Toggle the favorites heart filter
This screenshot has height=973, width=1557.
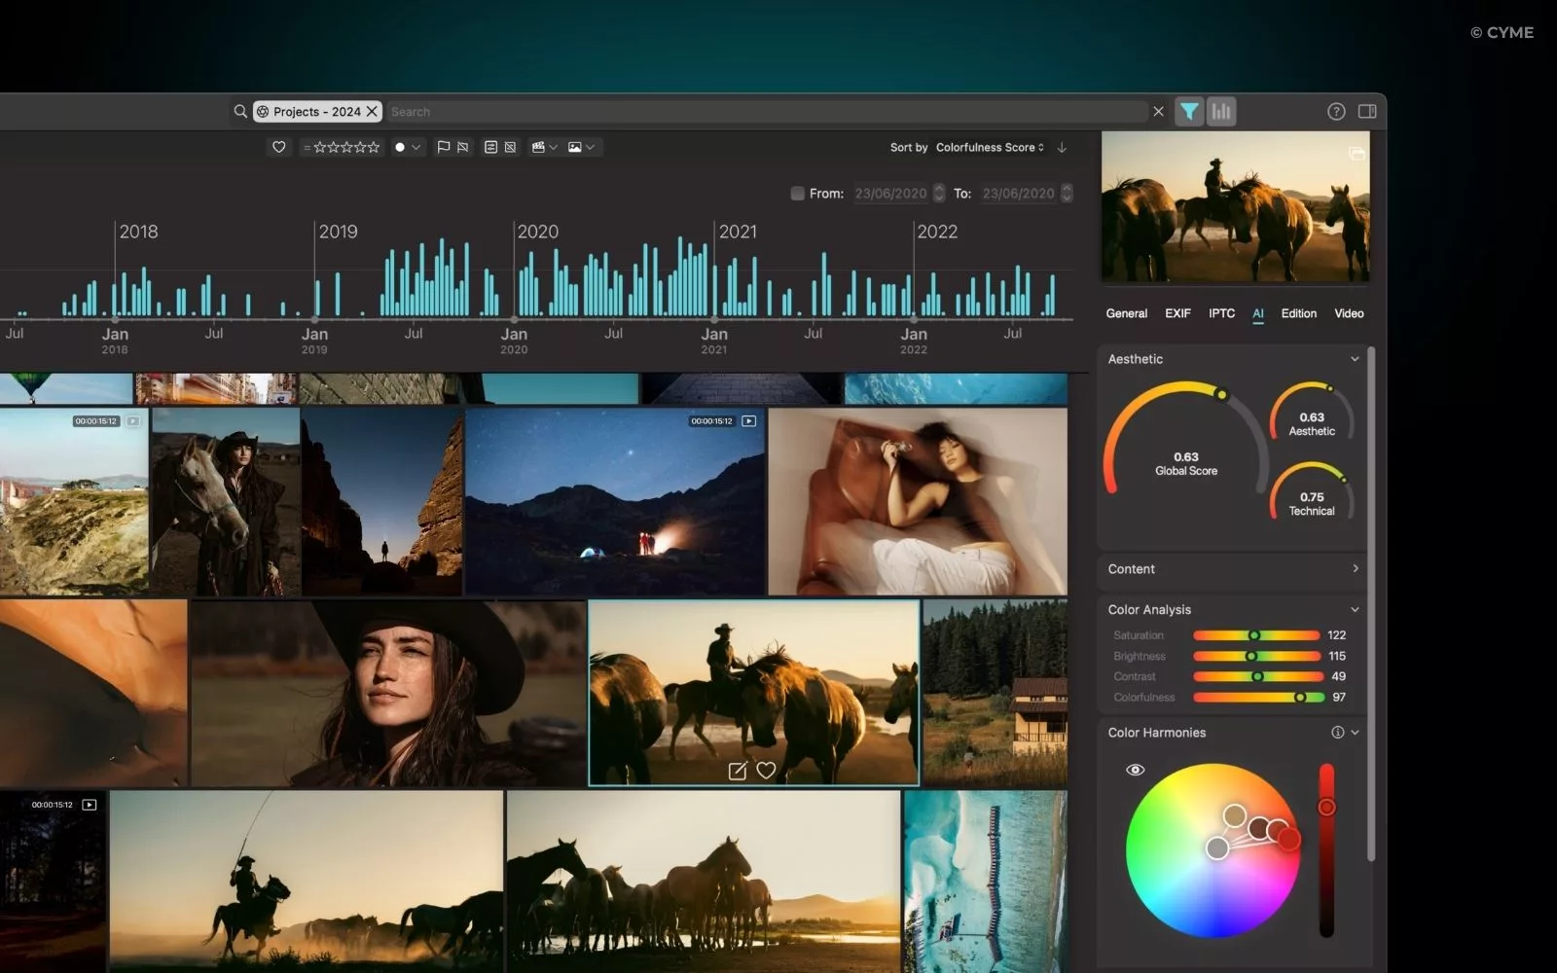point(279,147)
